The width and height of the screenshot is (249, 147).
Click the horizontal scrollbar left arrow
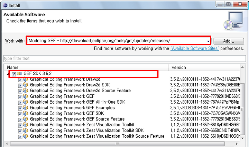pyautogui.click(x=7, y=144)
